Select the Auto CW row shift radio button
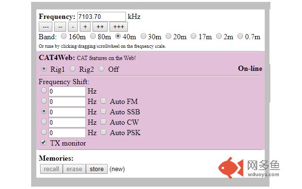 point(44,122)
